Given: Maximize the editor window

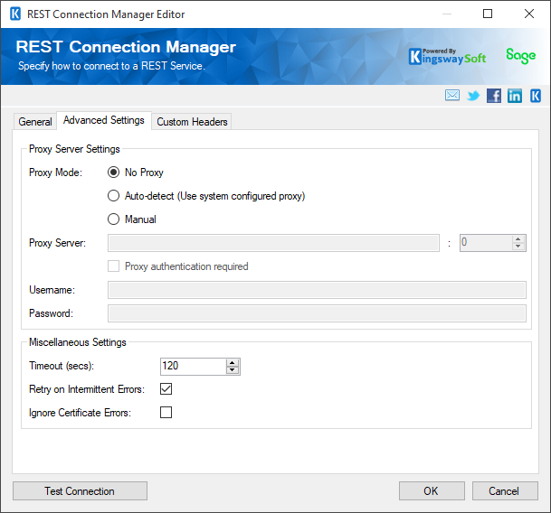Looking at the screenshot, I should (488, 14).
